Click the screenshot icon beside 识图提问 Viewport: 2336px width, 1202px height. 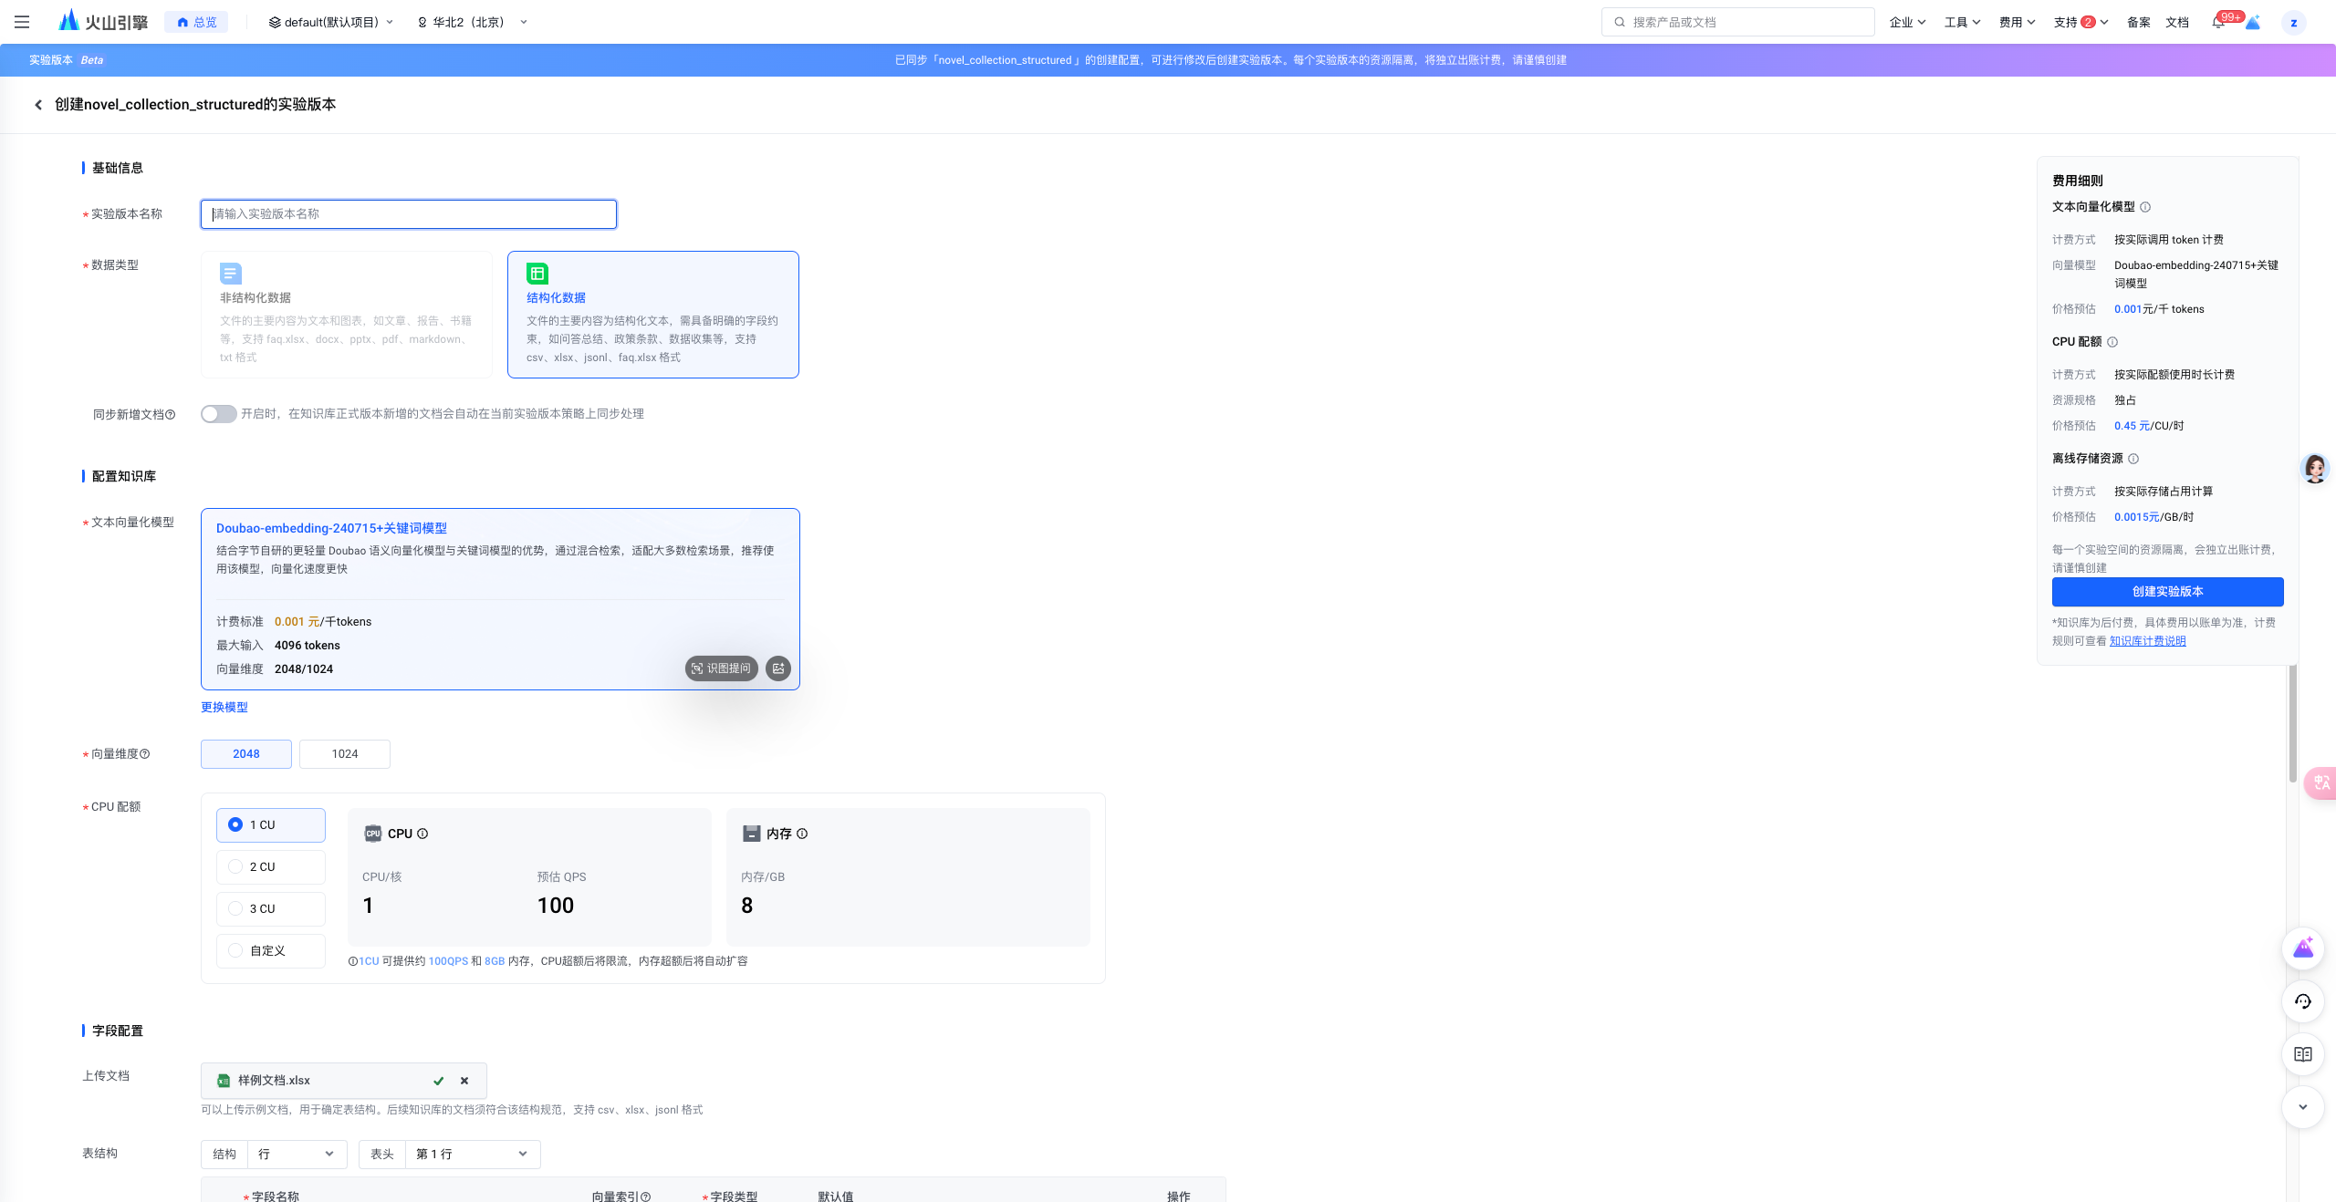pyautogui.click(x=778, y=668)
